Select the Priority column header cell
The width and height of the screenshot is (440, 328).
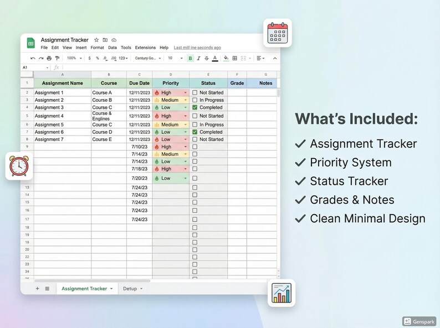(171, 83)
